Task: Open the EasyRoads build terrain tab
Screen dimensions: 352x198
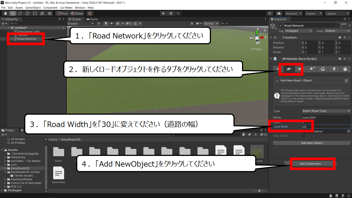Action: tap(334, 69)
